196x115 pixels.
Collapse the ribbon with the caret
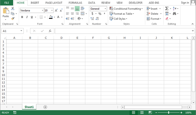(x=193, y=24)
